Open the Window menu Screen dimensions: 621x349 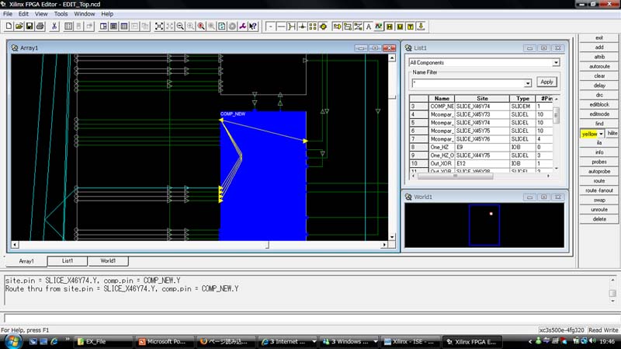tap(85, 14)
